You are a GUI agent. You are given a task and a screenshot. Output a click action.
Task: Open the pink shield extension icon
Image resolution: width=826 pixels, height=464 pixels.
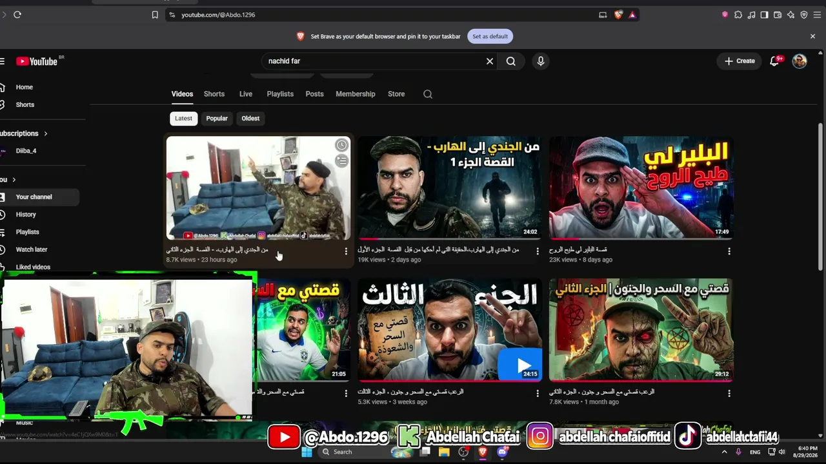(x=725, y=15)
